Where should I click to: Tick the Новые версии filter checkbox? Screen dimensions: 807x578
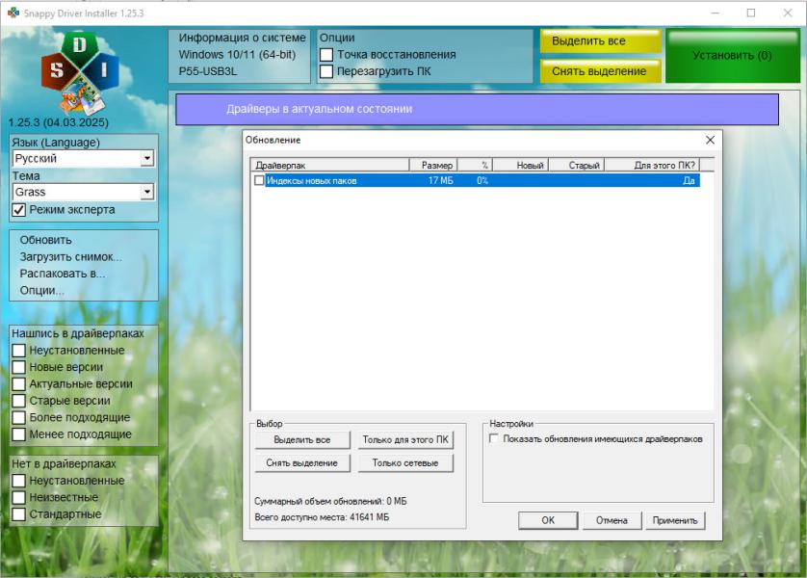(18, 367)
